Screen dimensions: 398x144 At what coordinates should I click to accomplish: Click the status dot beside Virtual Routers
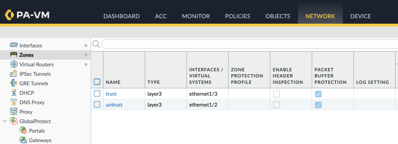(86, 64)
